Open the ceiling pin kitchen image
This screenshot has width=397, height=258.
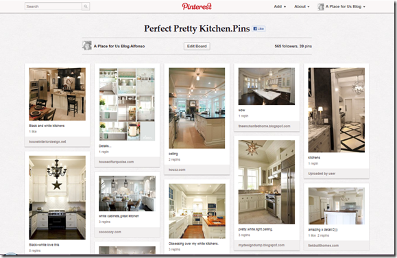197,108
